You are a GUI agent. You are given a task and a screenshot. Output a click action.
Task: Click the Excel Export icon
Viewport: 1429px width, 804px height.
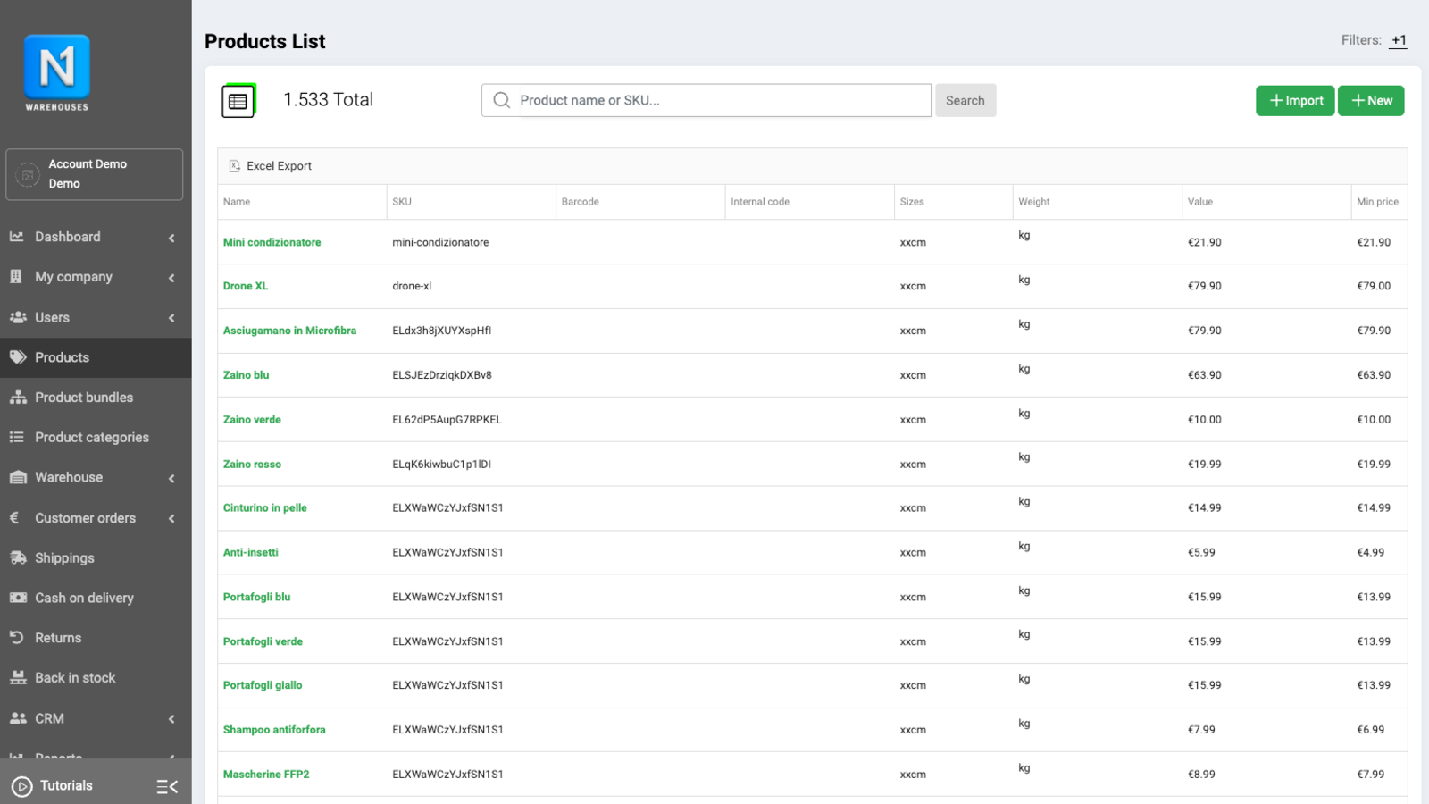[x=235, y=166]
